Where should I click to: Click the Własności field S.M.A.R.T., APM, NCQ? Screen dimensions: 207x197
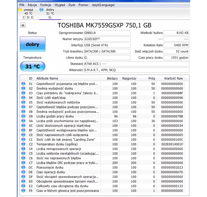137,70
